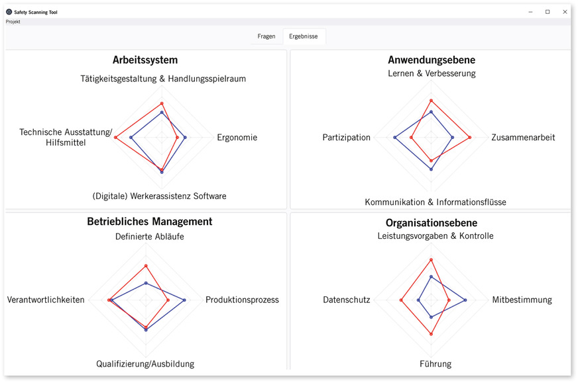The width and height of the screenshot is (578, 383).
Task: Select the Ergebnisse tab
Action: [x=304, y=36]
